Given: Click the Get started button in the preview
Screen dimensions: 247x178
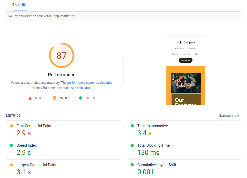Looking at the screenshot, I should point(186,60).
